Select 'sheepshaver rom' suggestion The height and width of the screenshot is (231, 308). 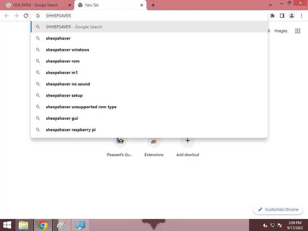149,61
